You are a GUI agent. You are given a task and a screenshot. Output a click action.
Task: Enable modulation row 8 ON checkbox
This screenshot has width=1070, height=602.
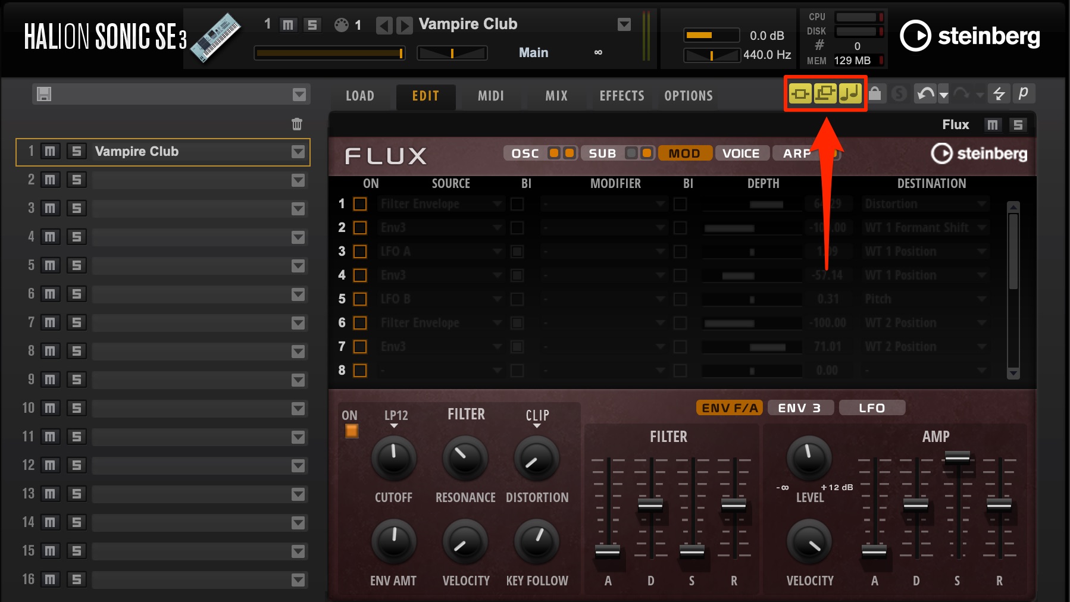[x=360, y=371]
